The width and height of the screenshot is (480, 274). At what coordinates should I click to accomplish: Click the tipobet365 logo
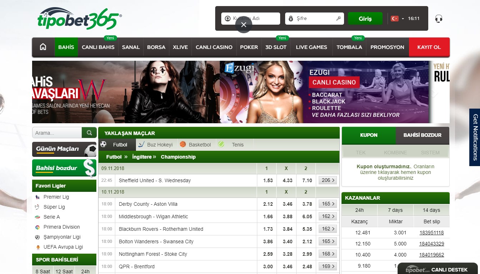tap(79, 19)
